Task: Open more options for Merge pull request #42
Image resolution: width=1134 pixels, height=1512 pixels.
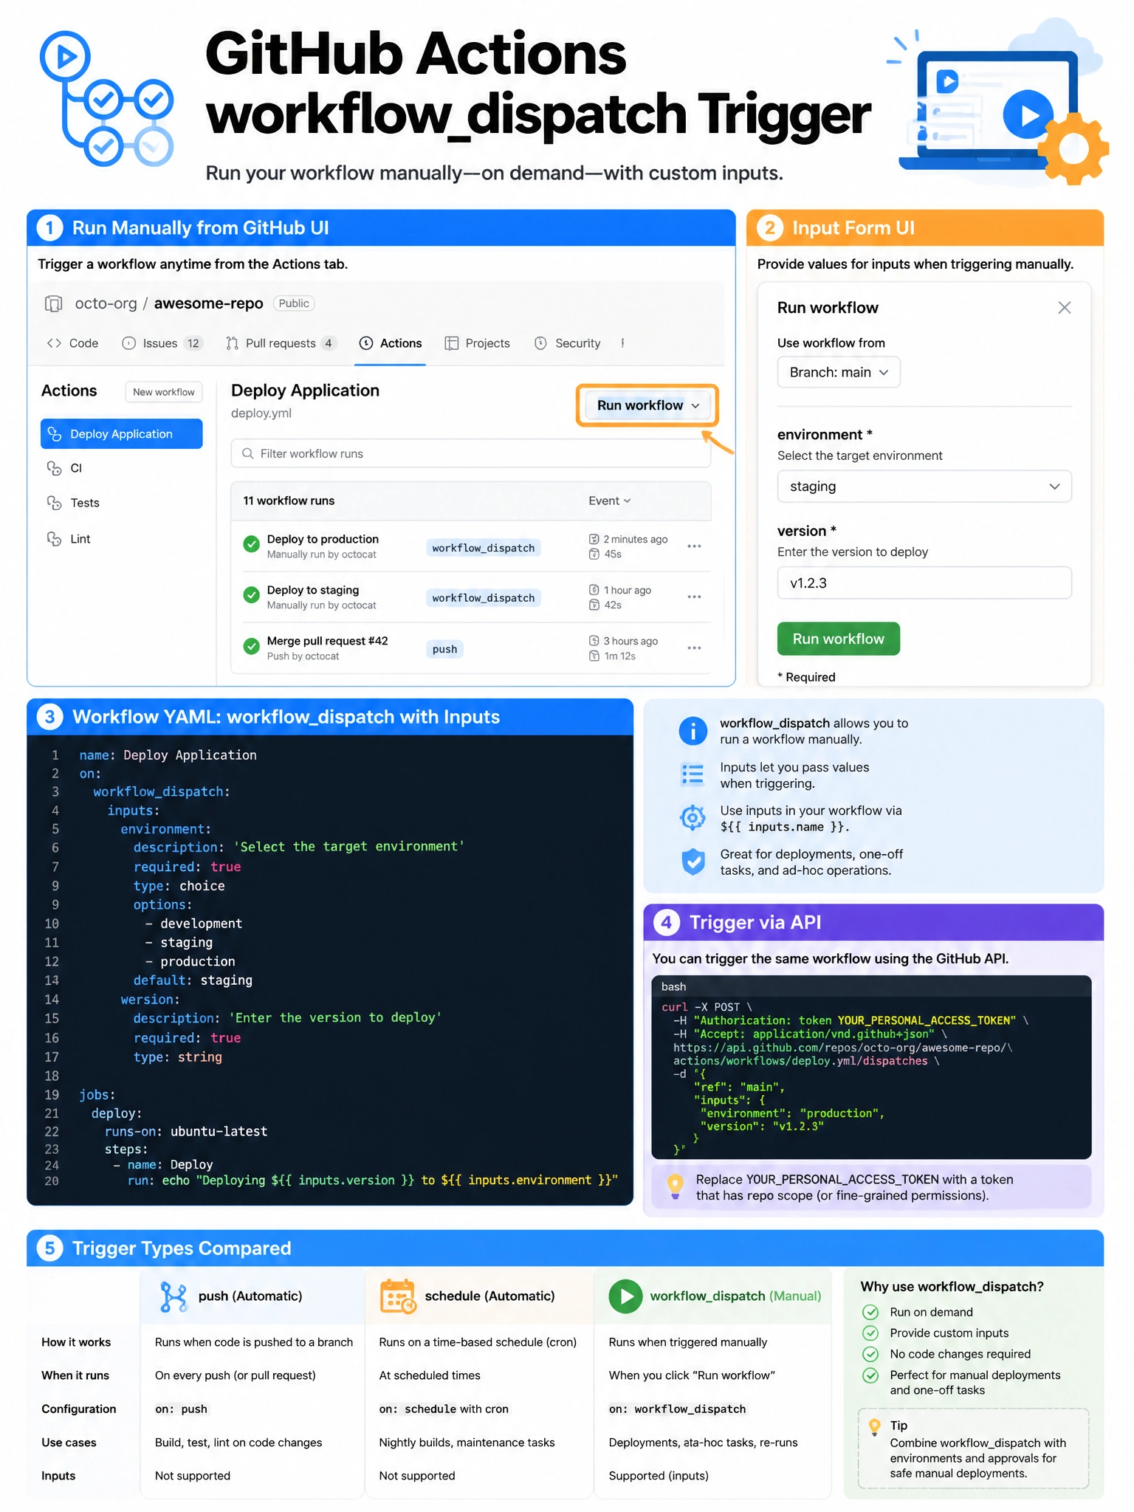Action: [694, 648]
